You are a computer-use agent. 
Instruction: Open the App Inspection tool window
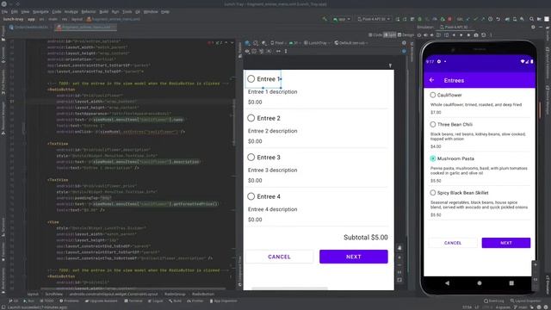click(223, 301)
